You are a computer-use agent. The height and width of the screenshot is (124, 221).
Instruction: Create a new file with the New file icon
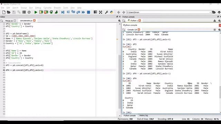pyautogui.click(x=4, y=12)
